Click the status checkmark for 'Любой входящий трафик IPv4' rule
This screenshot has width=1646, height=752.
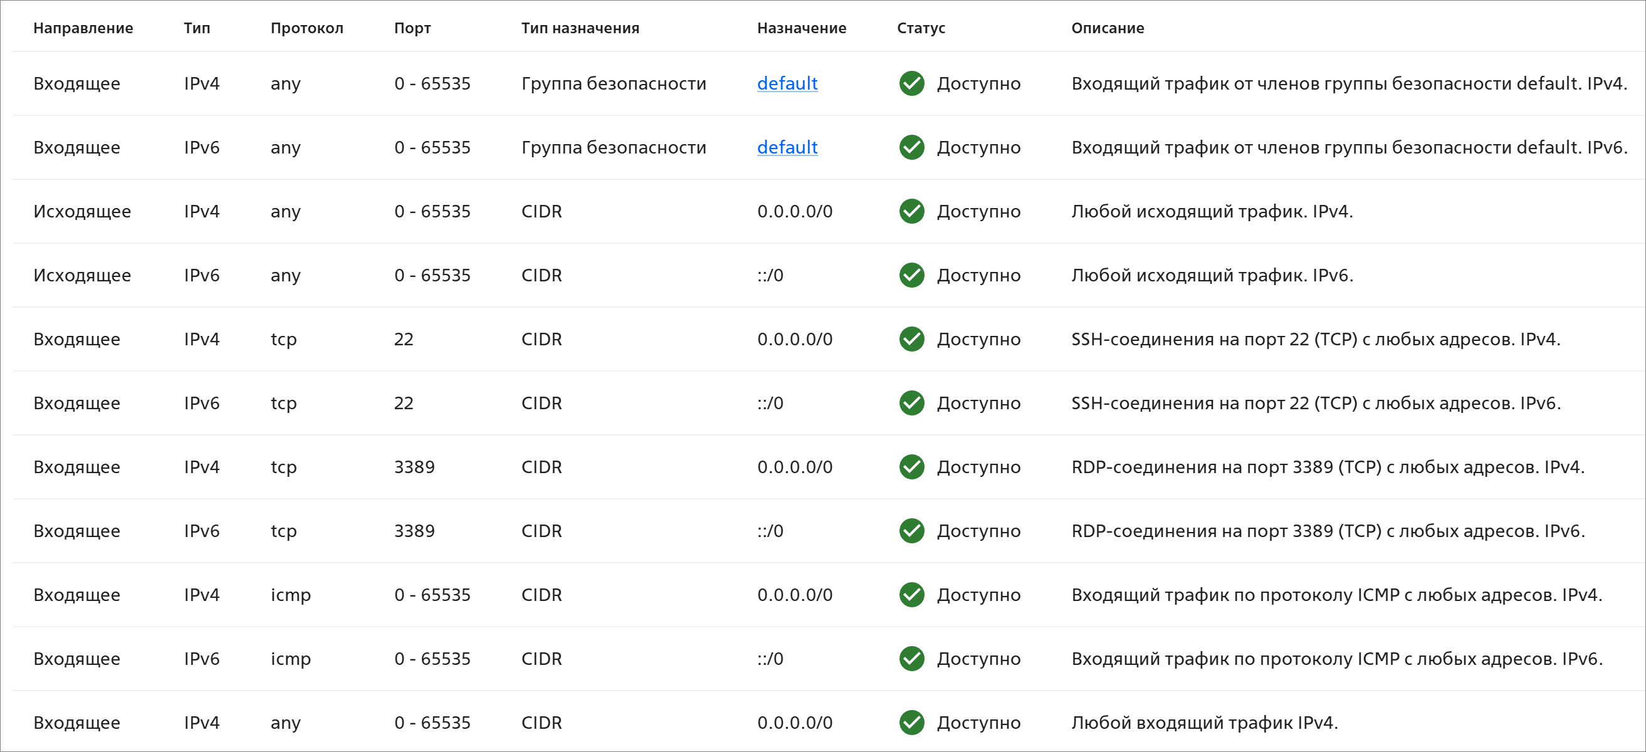[912, 723]
